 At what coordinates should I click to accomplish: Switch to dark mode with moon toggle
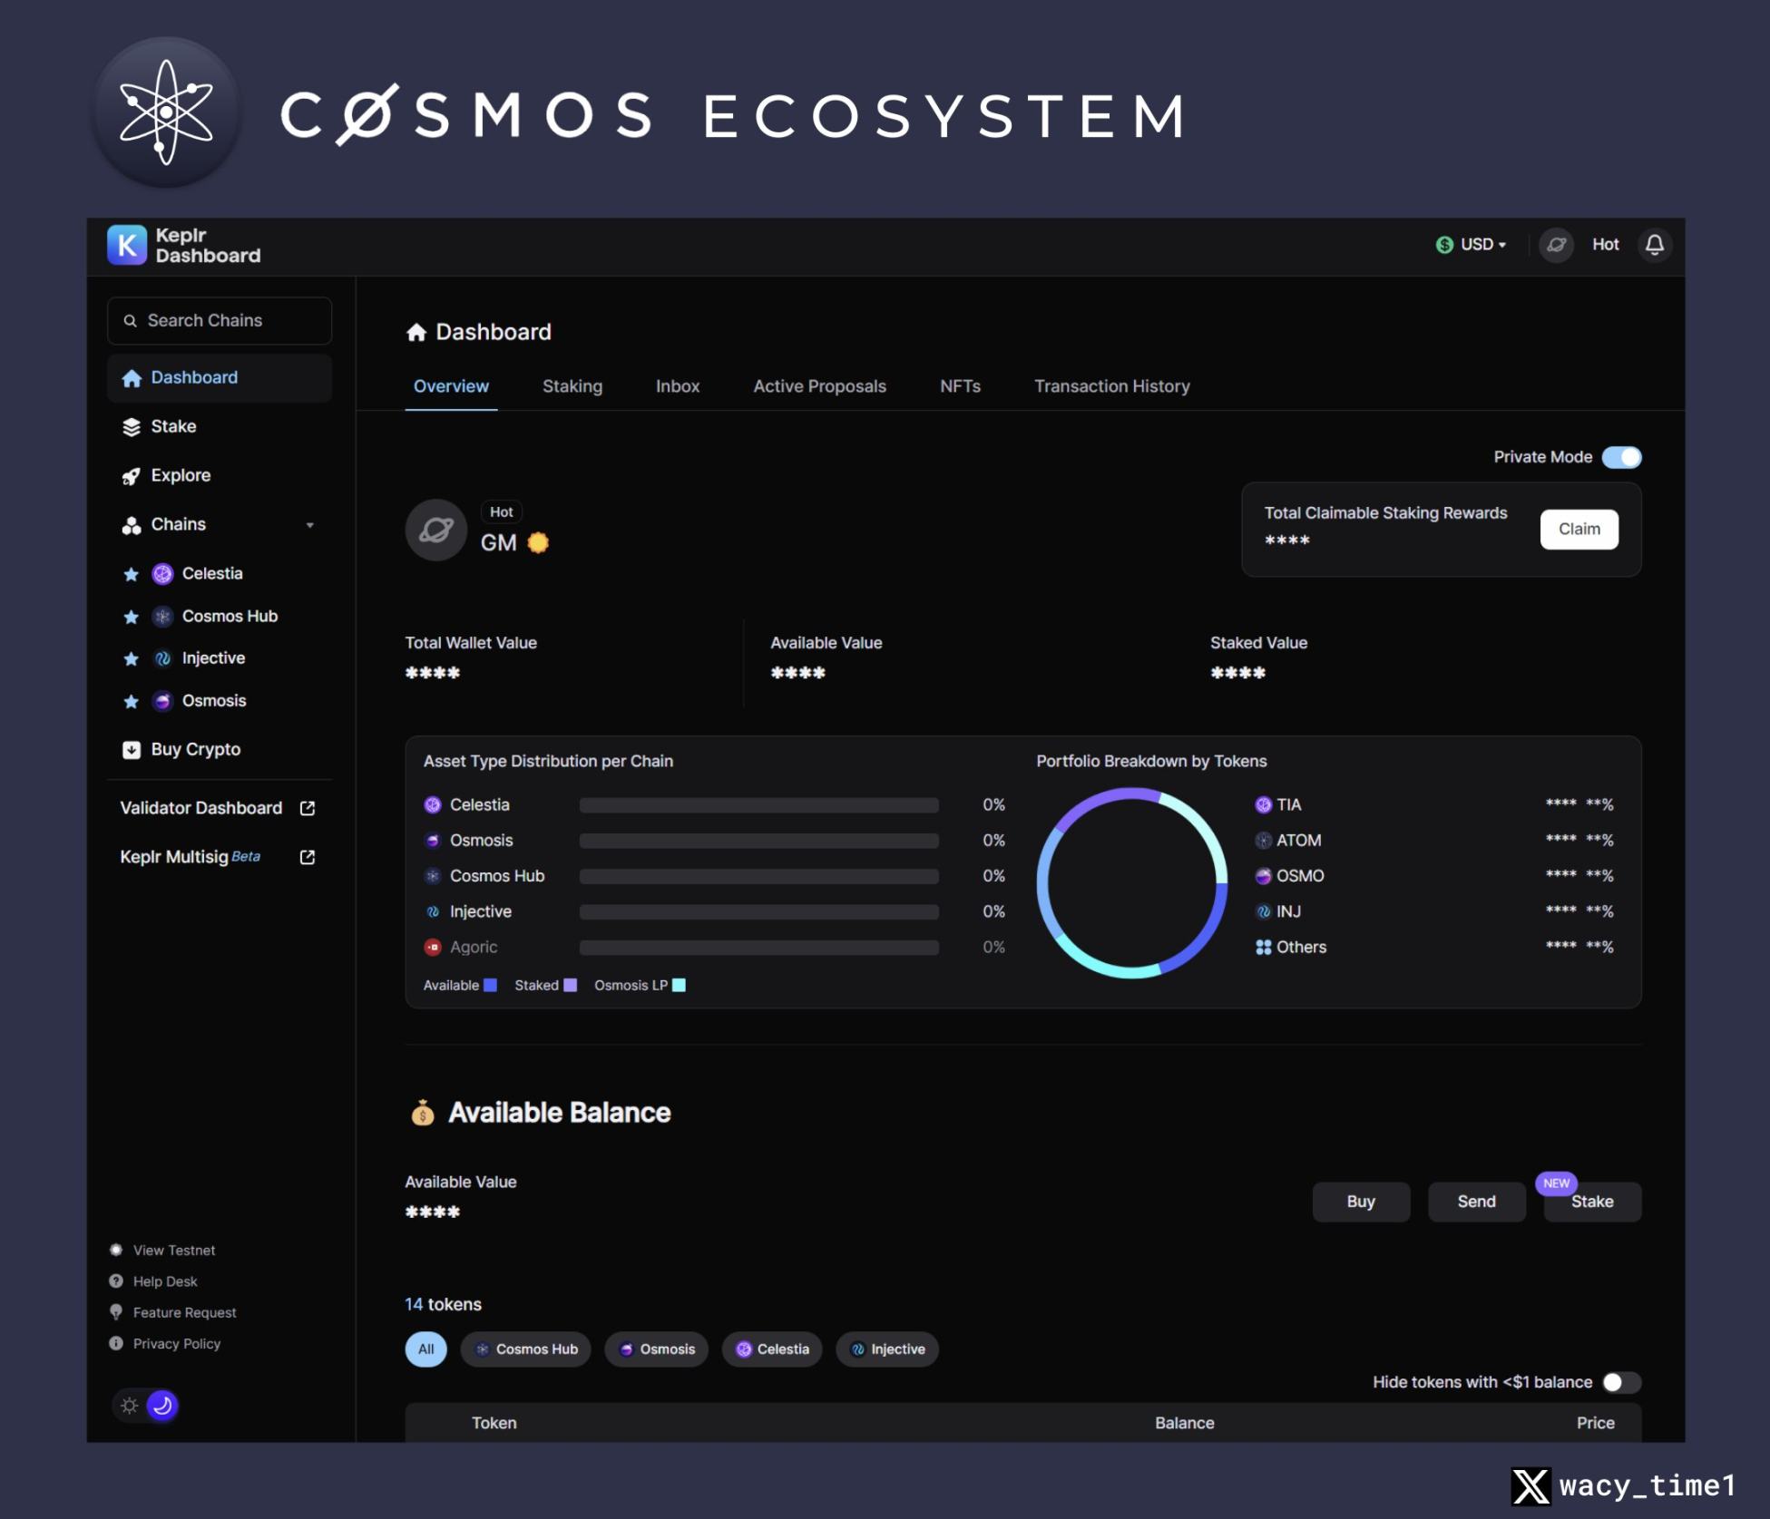(163, 1406)
